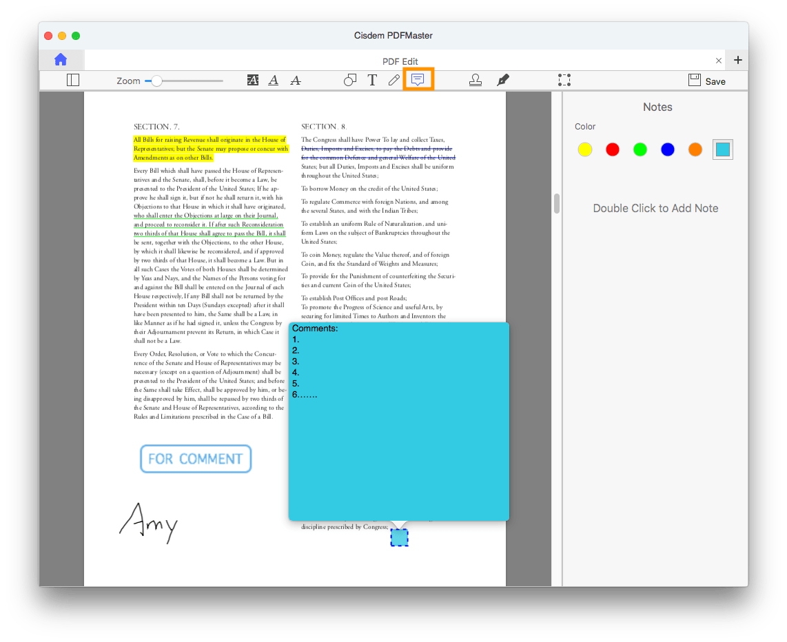Image resolution: width=787 pixels, height=642 pixels.
Task: Click the Zoom slider handle
Action: [x=157, y=81]
